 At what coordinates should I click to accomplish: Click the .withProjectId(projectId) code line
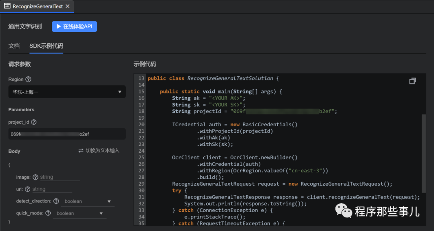(x=235, y=131)
